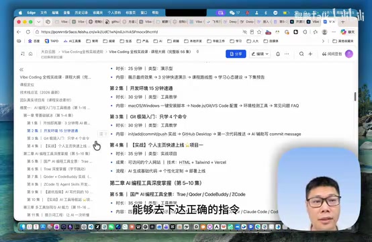Select outline item 第 2 集 开发环境 15 分钟速通

[x=52, y=131]
